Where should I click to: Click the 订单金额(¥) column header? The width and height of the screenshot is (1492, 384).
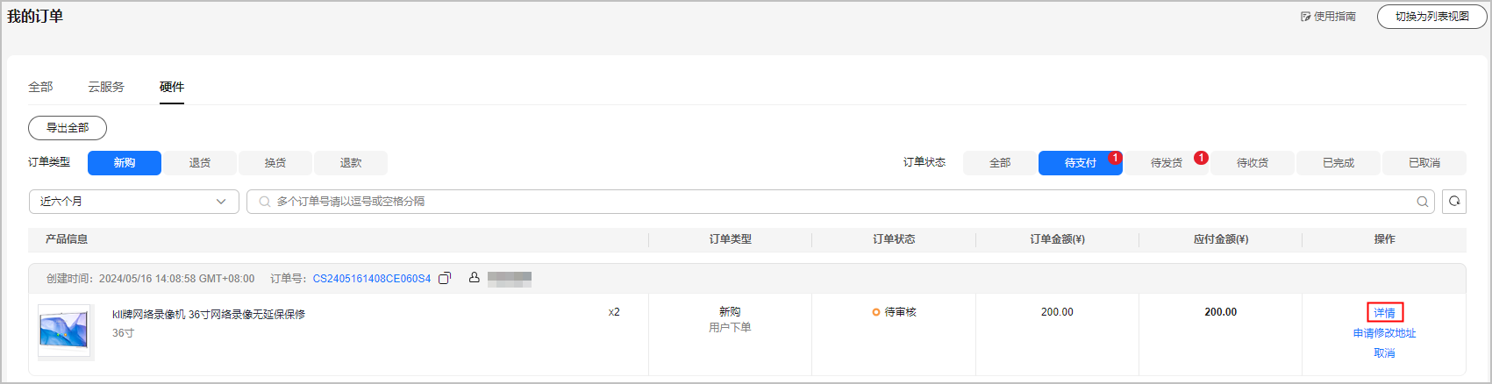point(1057,239)
